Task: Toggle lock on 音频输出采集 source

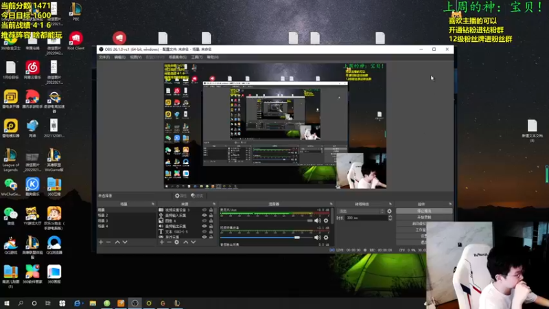Action: point(211,227)
